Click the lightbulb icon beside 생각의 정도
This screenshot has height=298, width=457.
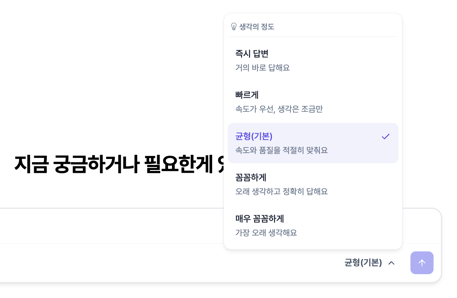233,27
